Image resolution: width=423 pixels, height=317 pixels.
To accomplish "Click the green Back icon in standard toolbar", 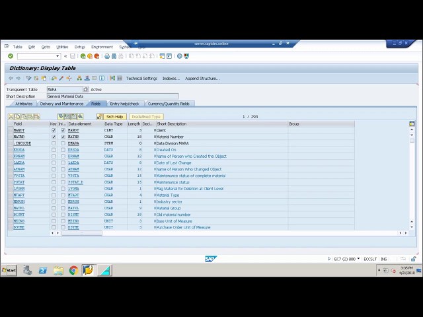I will [83, 56].
